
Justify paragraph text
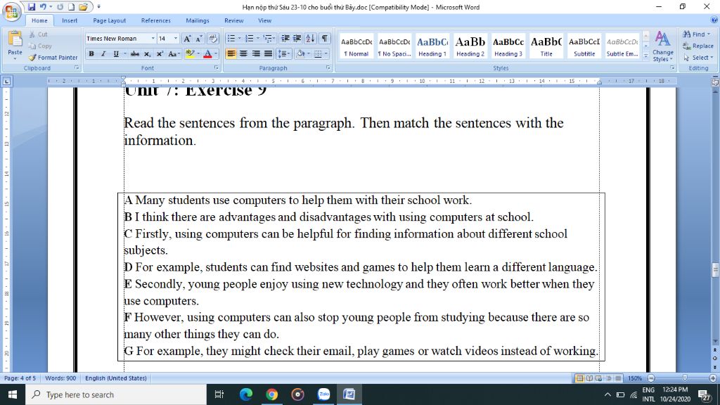268,53
